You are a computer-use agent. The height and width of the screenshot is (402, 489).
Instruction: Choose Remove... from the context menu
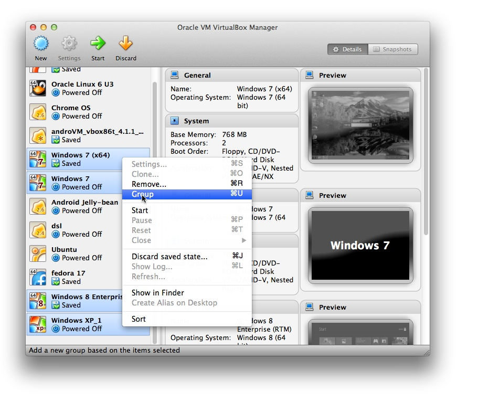[x=149, y=184]
